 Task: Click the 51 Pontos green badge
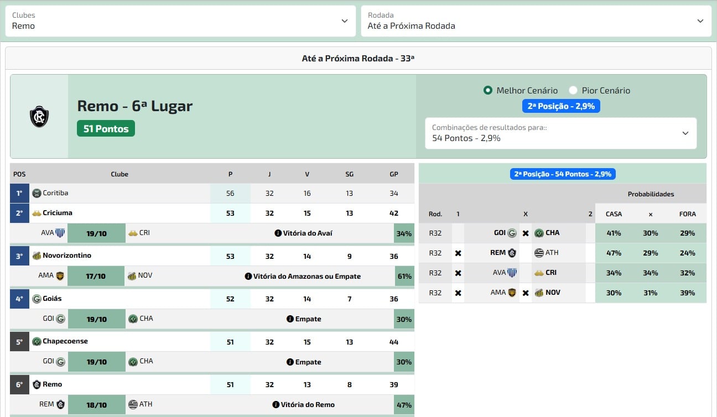pos(106,129)
